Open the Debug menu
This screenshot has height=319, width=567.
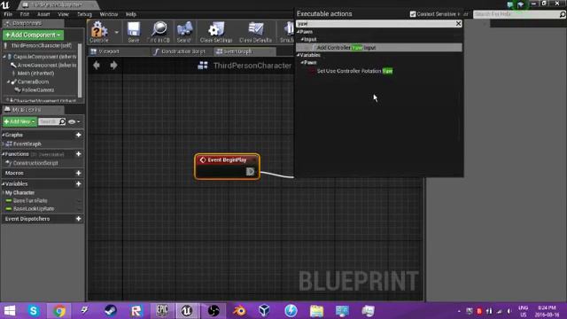[84, 14]
